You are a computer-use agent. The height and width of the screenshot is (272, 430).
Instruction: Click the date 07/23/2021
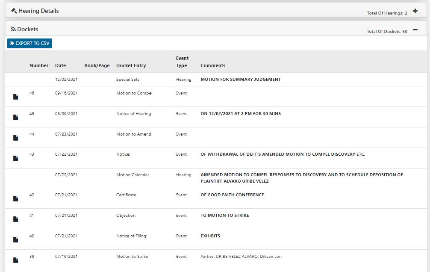66,134
